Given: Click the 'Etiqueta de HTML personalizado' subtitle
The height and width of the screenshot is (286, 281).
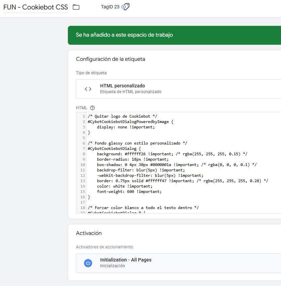Looking at the screenshot, I should [131, 91].
